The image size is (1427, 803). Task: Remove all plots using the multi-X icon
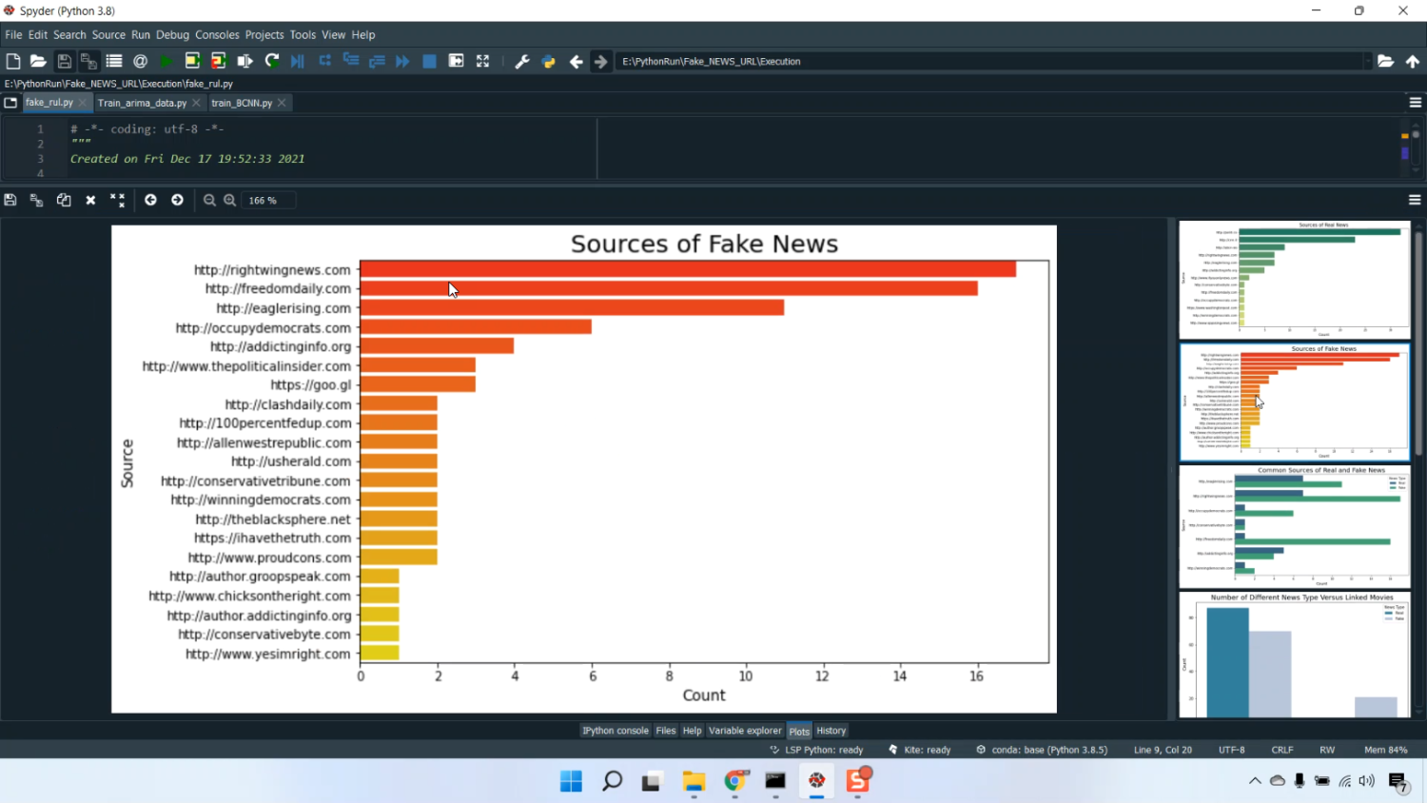117,200
